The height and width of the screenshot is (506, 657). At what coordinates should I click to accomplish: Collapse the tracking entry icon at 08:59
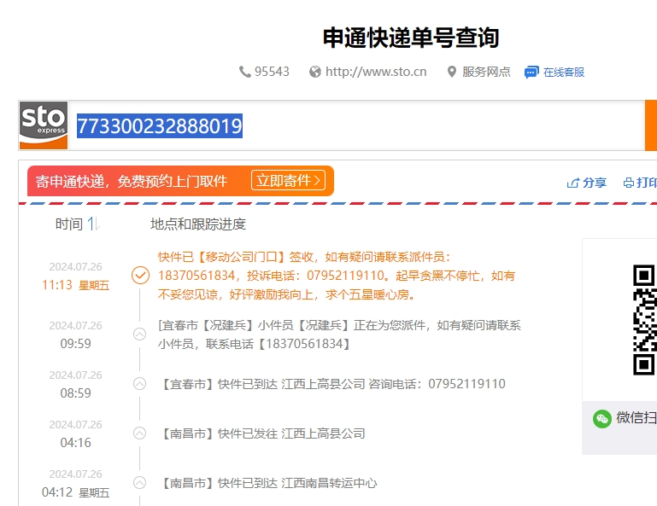point(139,383)
